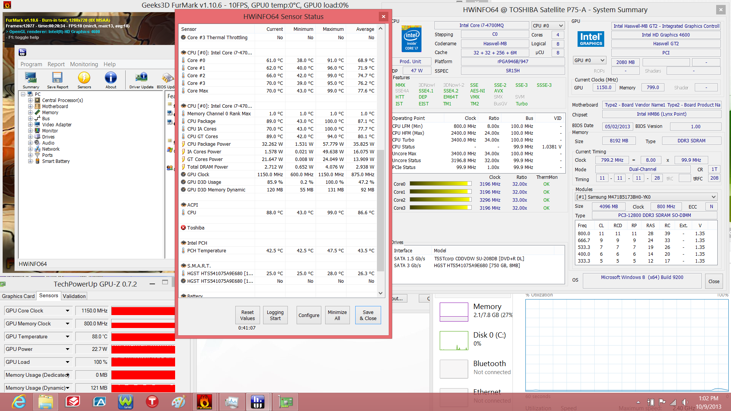The width and height of the screenshot is (731, 411).
Task: Click the volume speaker icon in system tray
Action: [685, 402]
